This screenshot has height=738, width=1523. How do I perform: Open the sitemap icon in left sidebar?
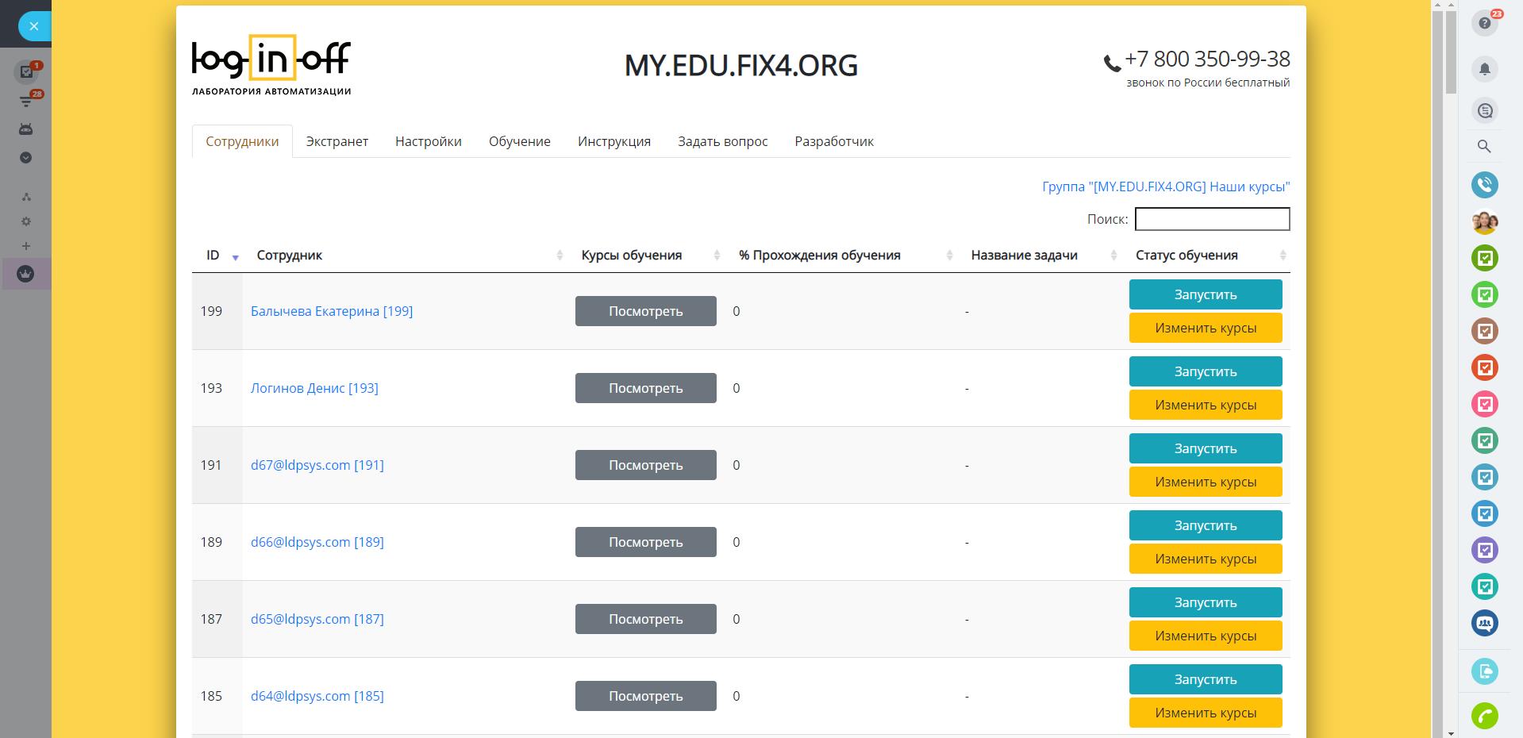point(26,197)
